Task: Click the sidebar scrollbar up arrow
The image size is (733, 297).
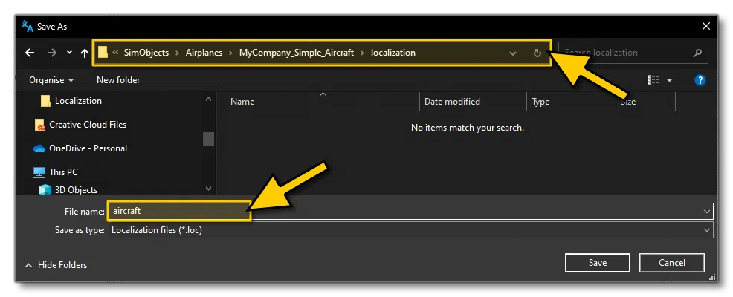Action: [x=208, y=99]
